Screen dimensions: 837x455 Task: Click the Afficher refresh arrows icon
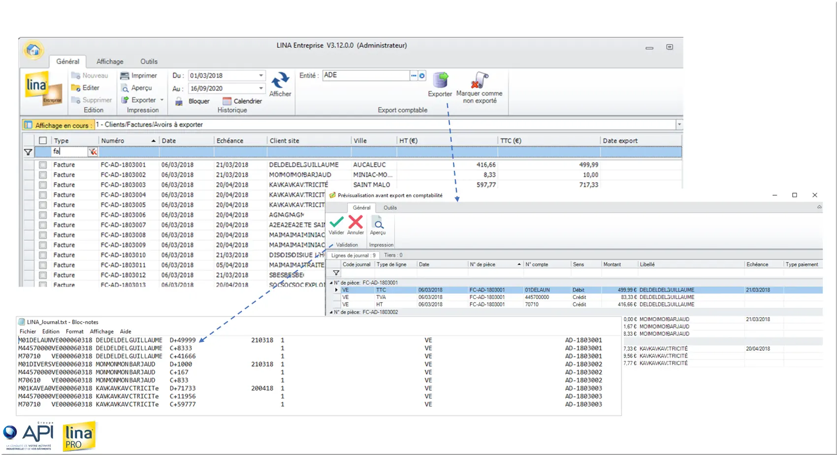280,80
